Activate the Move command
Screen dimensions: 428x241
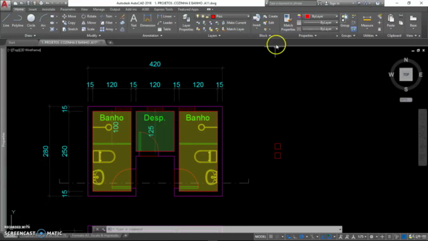pos(70,16)
